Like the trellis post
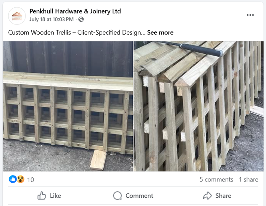 tap(49, 196)
